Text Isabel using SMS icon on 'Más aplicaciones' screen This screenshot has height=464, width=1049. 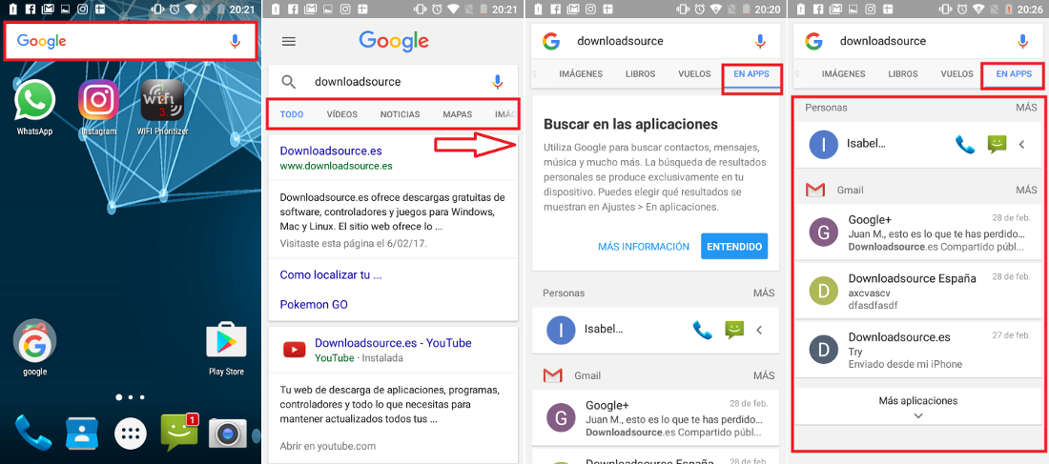tap(997, 144)
